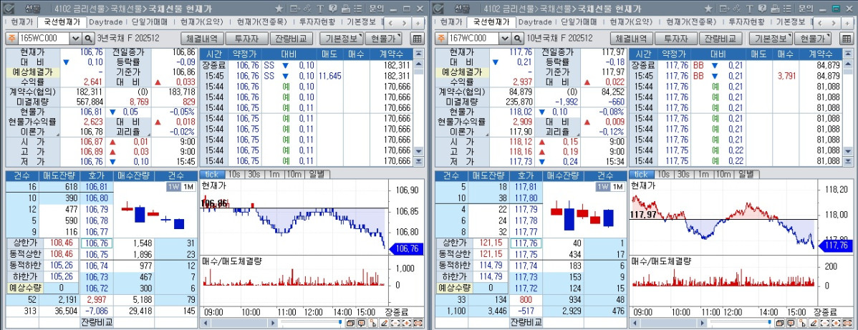Open the font size T icon in the 3년국채 window

pos(320,9)
